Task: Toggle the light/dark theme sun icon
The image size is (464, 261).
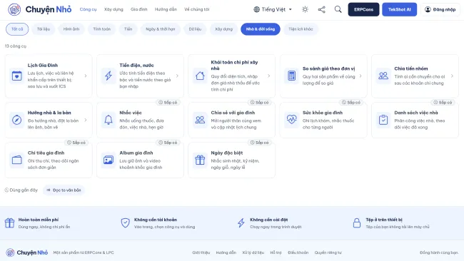Action: (x=305, y=9)
